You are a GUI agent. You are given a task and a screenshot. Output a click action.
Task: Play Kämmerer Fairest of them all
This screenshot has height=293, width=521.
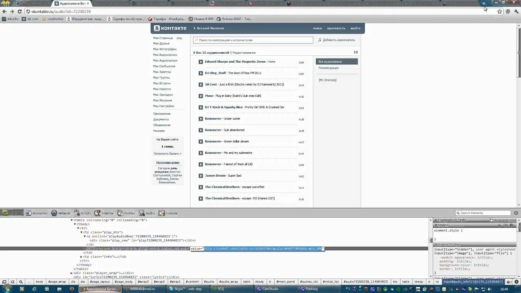click(201, 164)
